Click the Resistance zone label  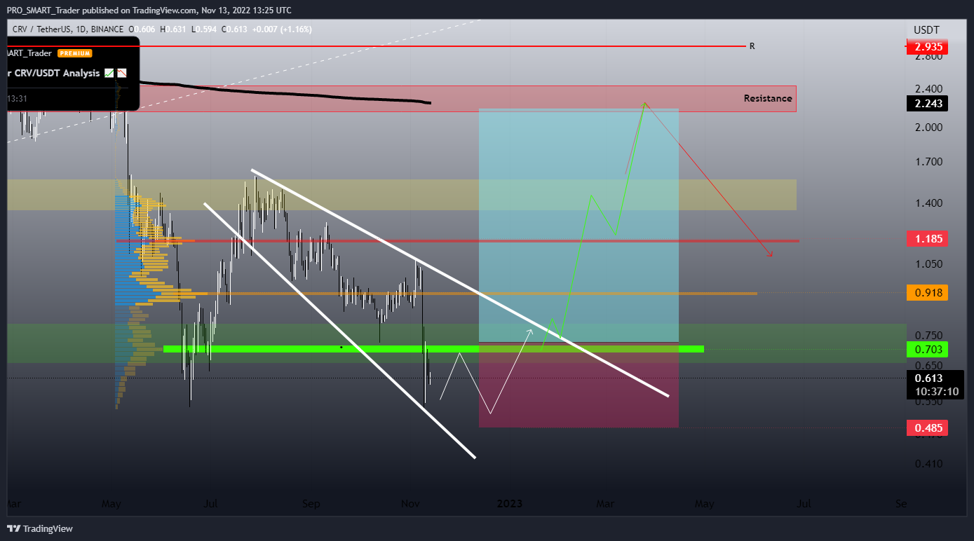(768, 99)
